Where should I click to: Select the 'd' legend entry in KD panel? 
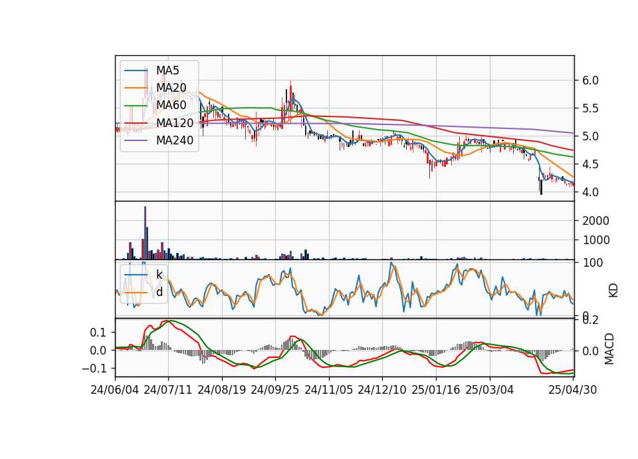coord(144,292)
